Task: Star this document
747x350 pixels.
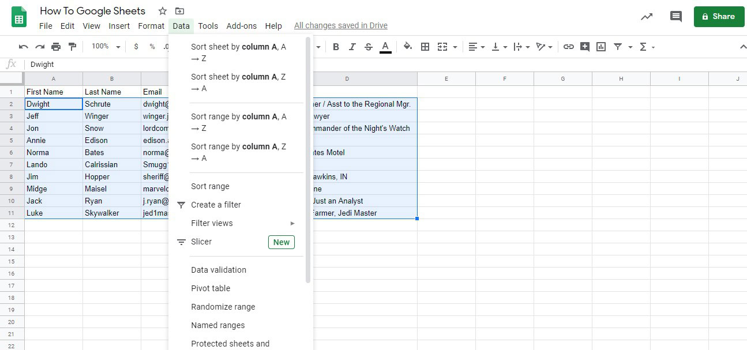Action: [x=163, y=11]
